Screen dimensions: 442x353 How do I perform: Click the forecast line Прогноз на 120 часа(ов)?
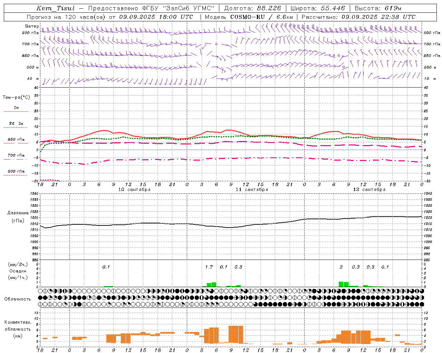click(67, 17)
